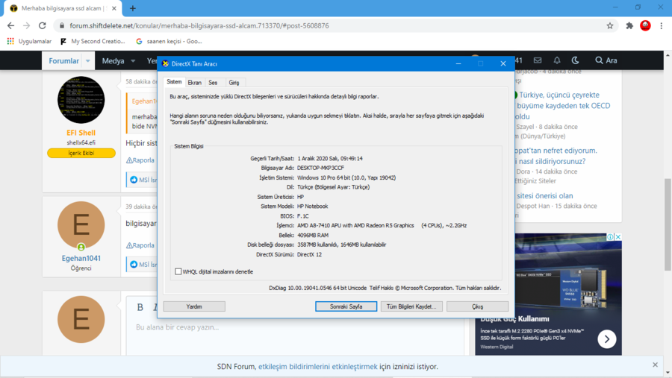Click Çıkış button
Image resolution: width=672 pixels, height=378 pixels.
coord(477,306)
